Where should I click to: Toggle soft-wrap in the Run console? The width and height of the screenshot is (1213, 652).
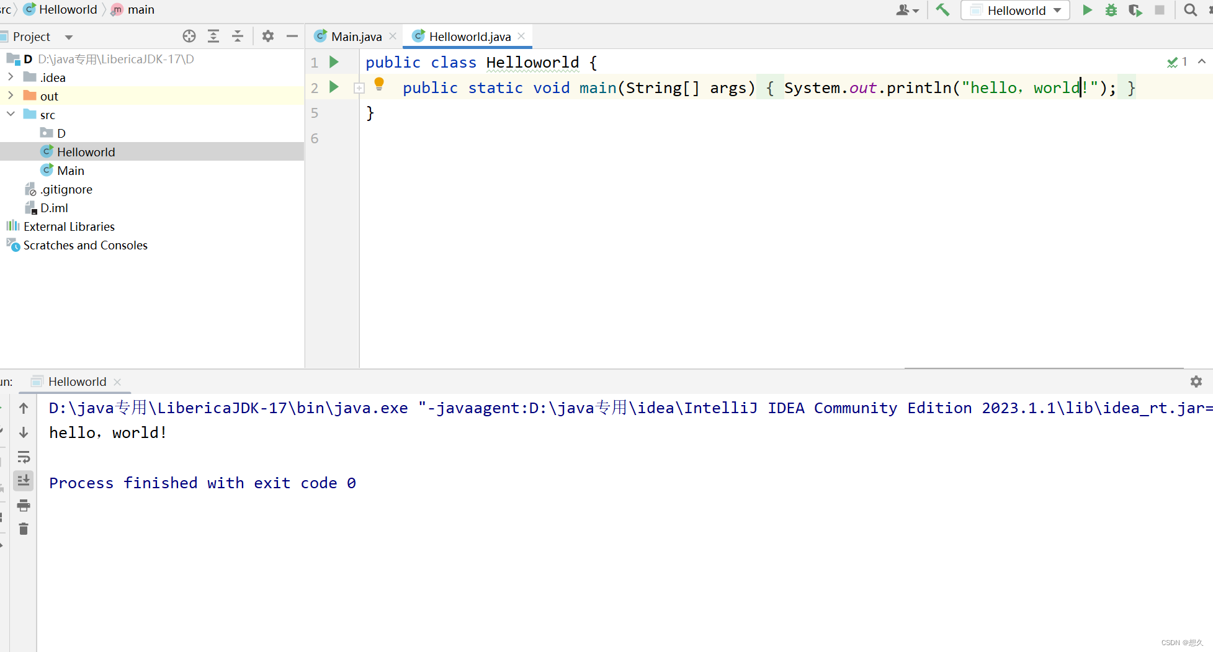coord(24,458)
